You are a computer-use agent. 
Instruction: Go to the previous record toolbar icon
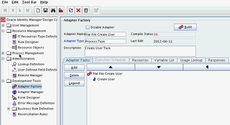point(13,10)
